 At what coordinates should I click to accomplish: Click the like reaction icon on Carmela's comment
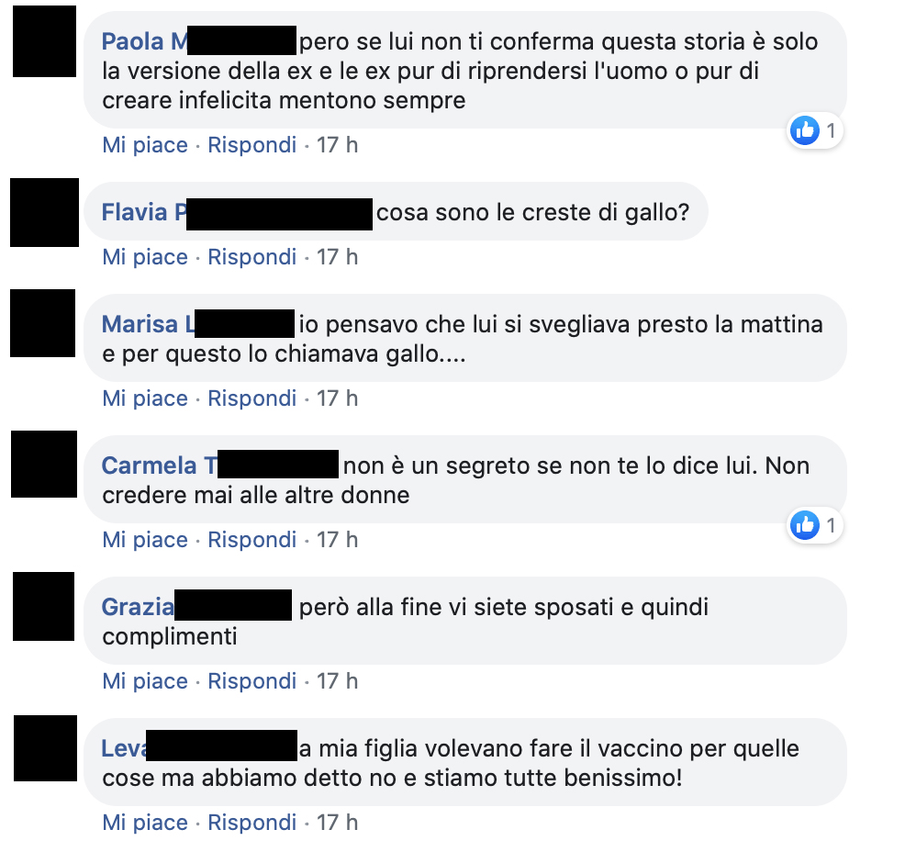[805, 525]
